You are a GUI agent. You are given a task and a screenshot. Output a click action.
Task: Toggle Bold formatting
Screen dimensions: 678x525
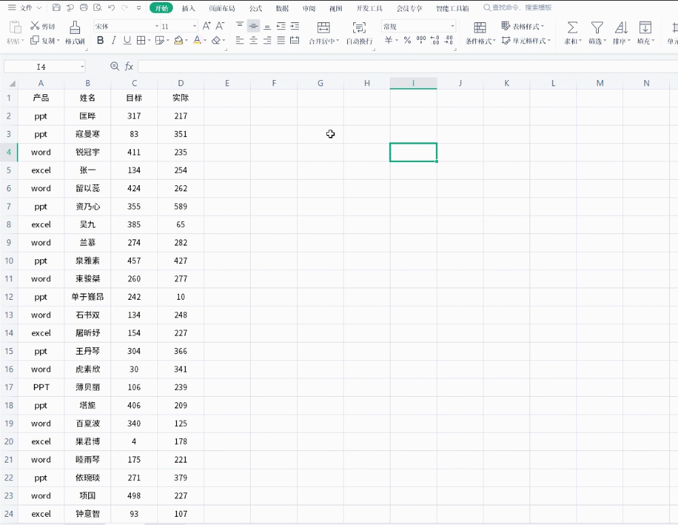(x=100, y=41)
